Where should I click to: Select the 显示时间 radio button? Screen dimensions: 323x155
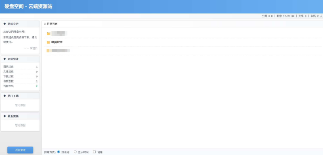pos(75,152)
